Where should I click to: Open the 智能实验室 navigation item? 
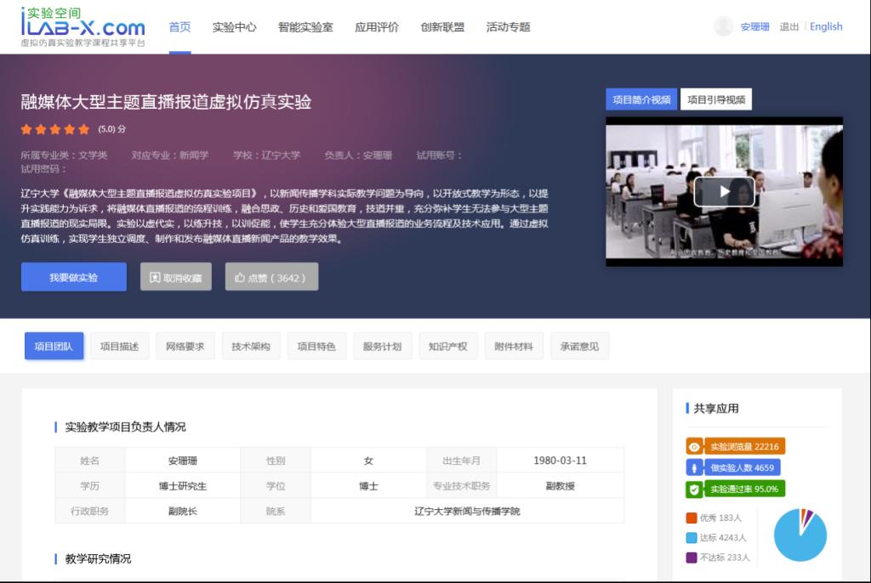(x=305, y=27)
